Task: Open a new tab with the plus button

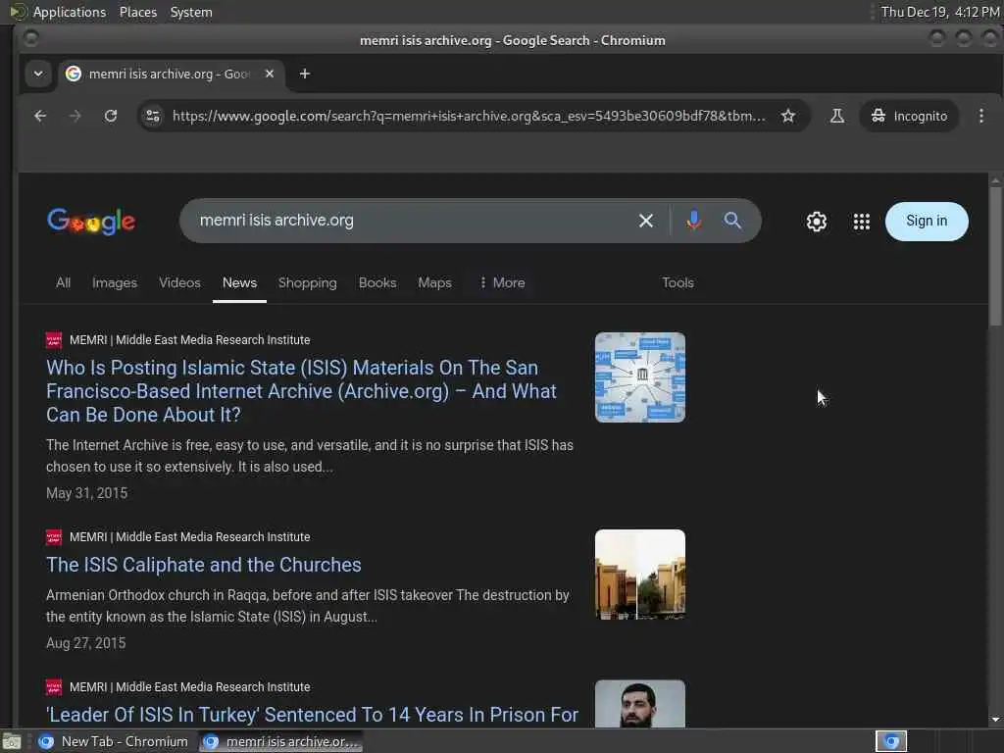Action: click(x=305, y=74)
